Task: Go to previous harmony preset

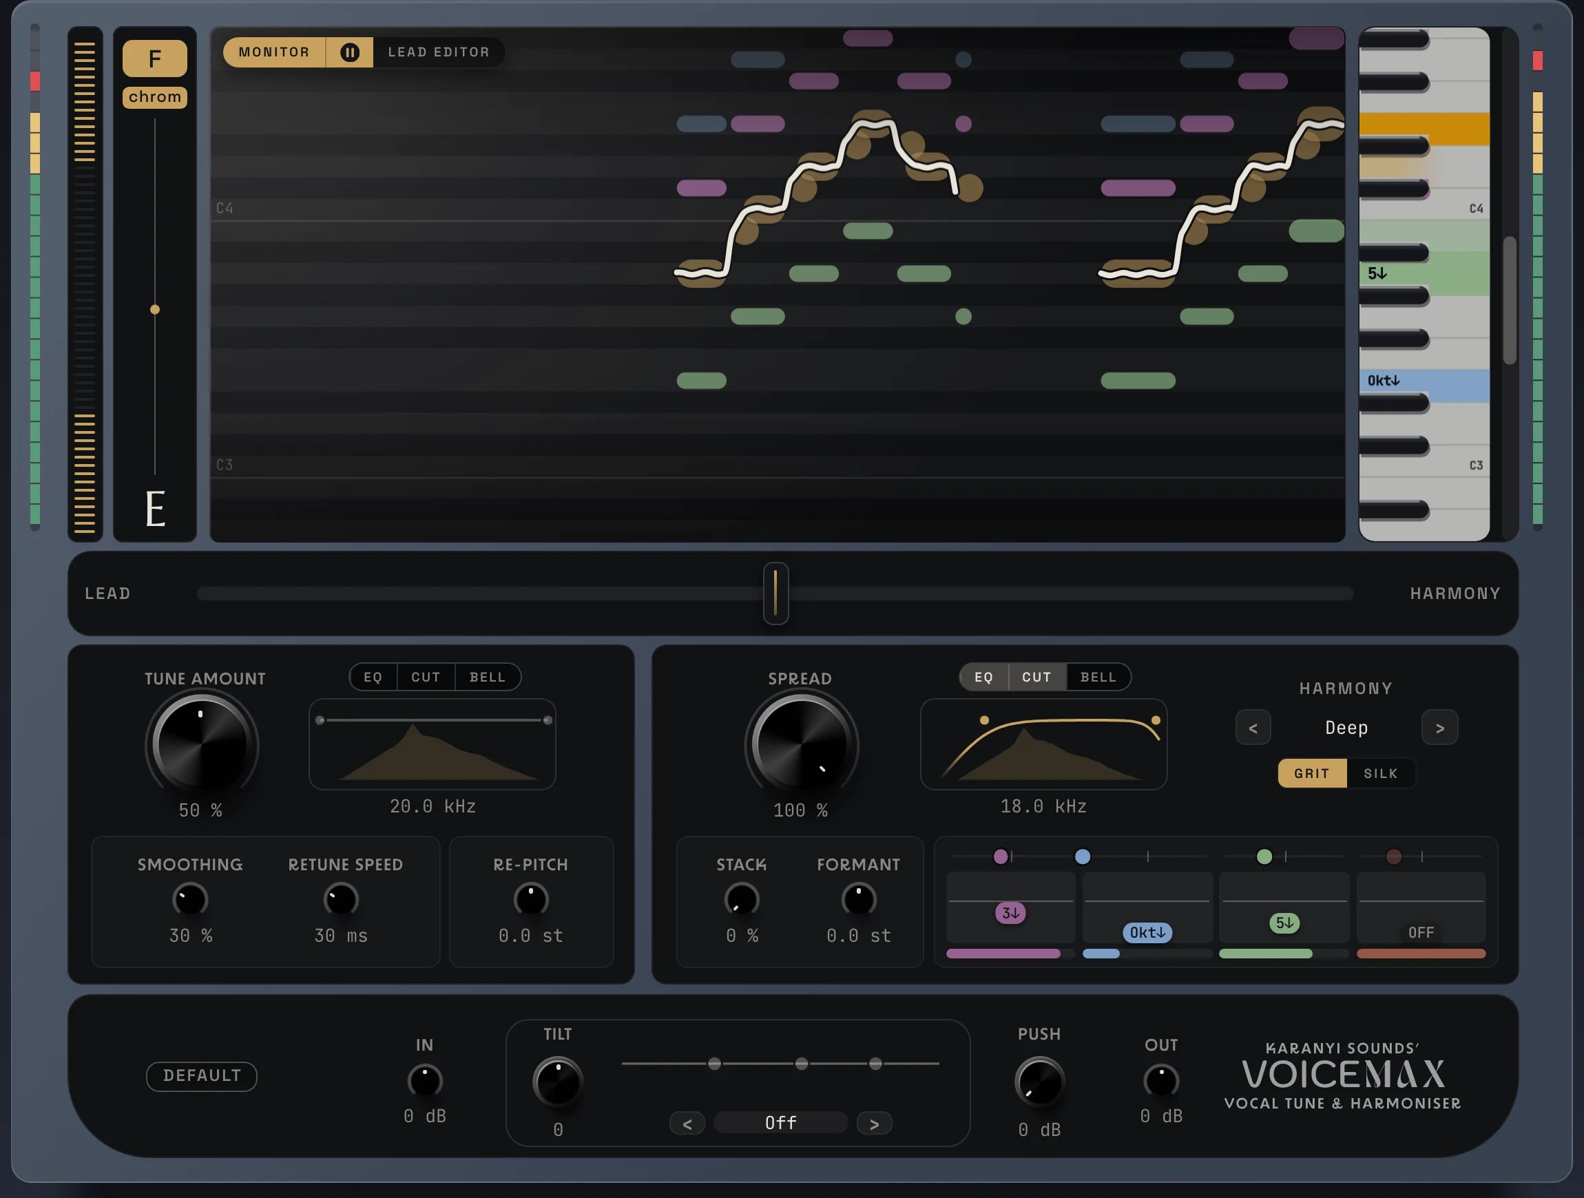Action: (x=1253, y=728)
